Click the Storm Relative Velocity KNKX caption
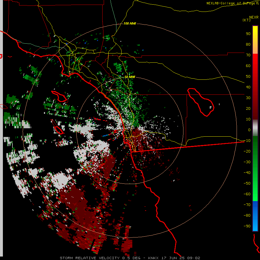 pyautogui.click(x=130, y=258)
